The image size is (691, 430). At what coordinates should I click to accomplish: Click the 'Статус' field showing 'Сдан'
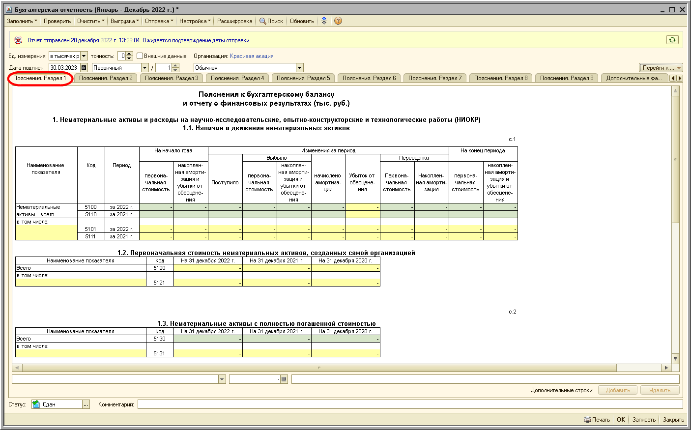(x=57, y=404)
